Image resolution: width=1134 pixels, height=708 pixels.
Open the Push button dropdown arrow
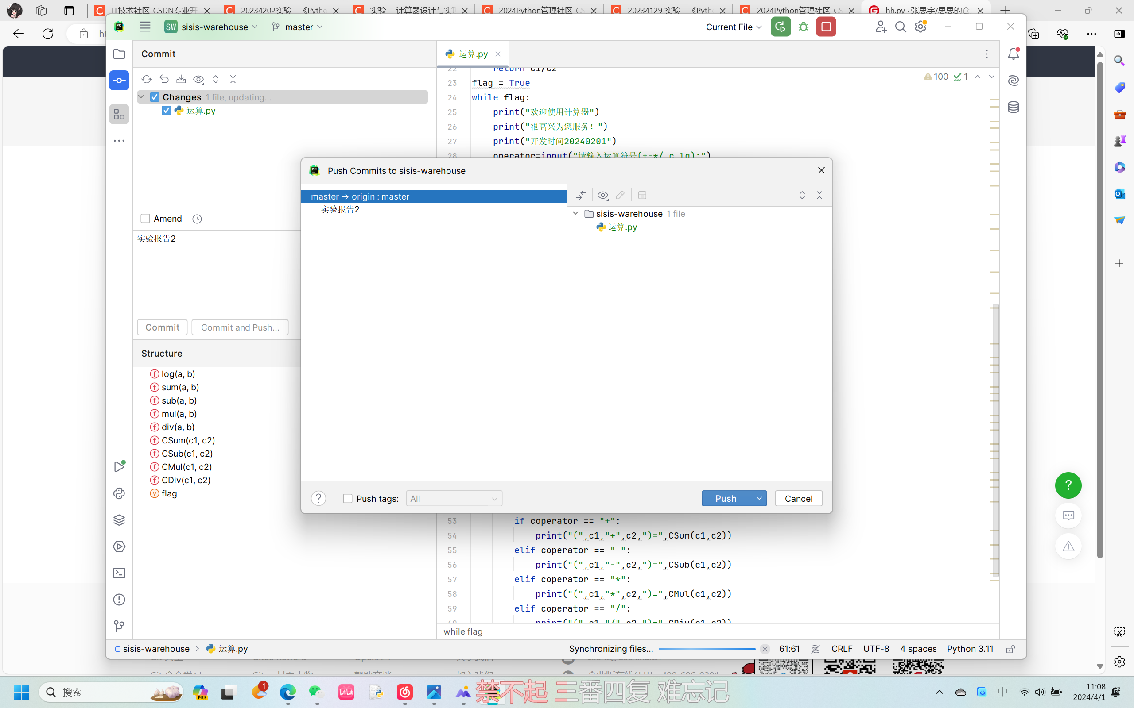tap(759, 499)
